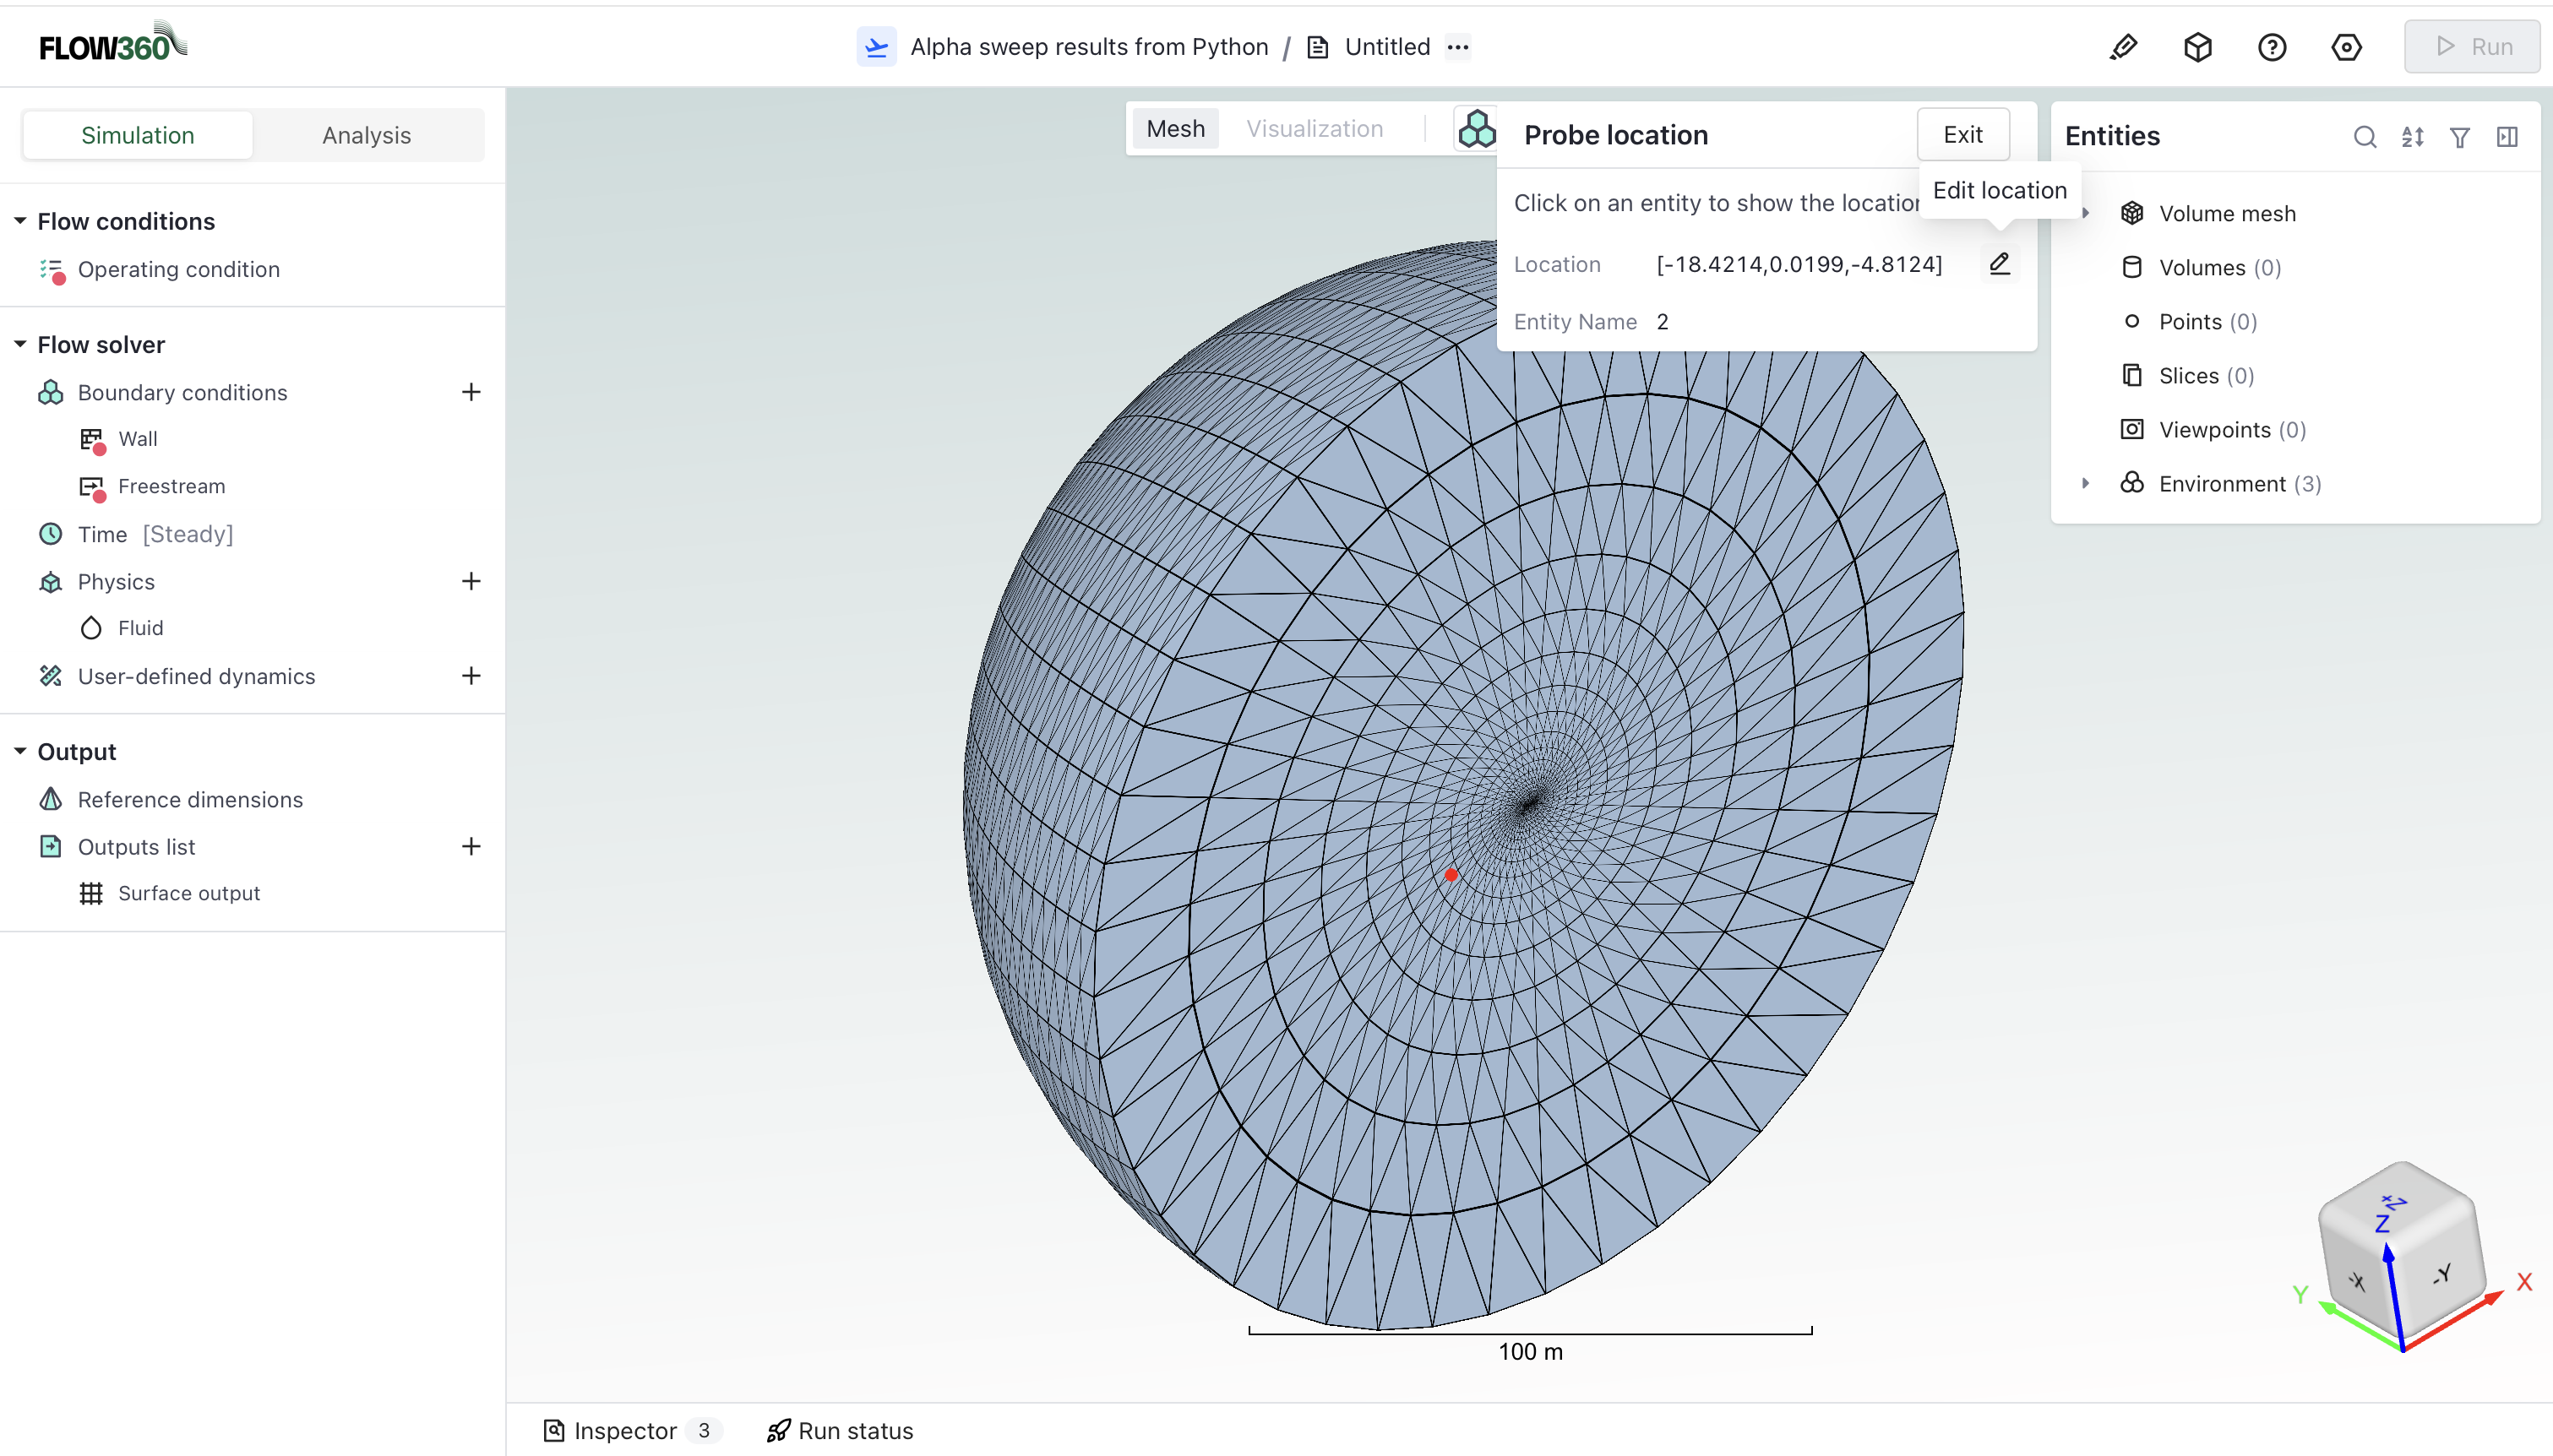Open the search in Entities panel
This screenshot has height=1456, width=2553.
click(2364, 136)
